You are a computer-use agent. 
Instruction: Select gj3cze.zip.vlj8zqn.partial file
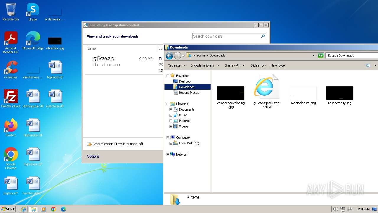(x=267, y=91)
